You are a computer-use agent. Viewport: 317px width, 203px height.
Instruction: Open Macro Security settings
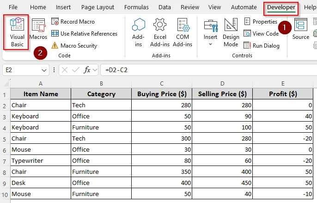click(74, 45)
